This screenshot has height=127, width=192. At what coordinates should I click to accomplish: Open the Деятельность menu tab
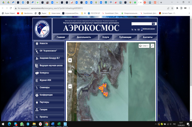[84, 37]
